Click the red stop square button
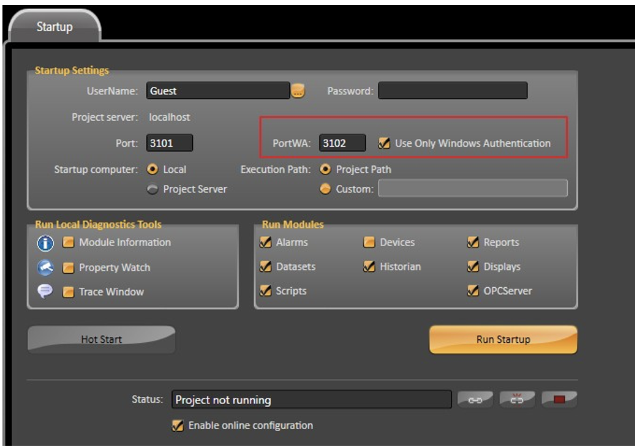This screenshot has width=637, height=447. pyautogui.click(x=559, y=400)
